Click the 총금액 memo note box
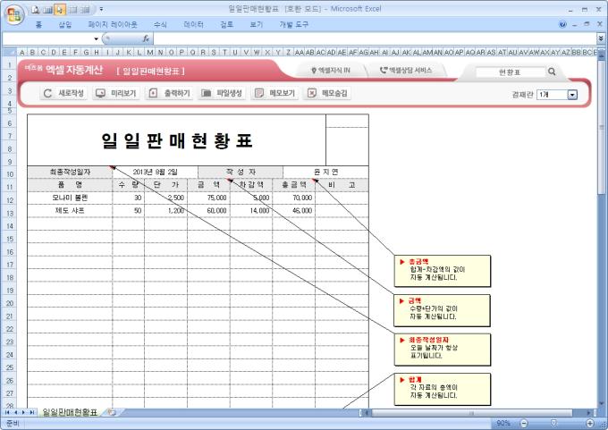Viewport: 608px width, 430px height. pyautogui.click(x=443, y=271)
